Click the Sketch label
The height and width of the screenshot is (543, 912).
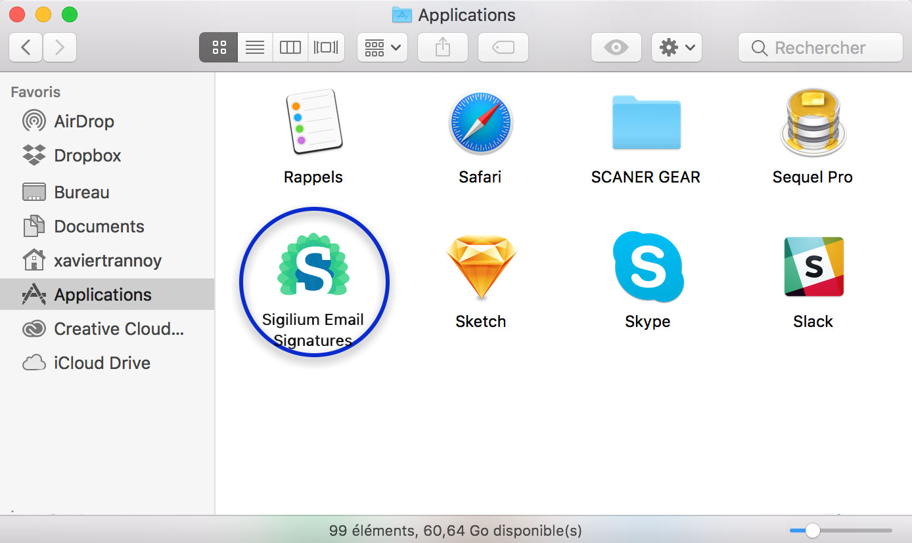(x=481, y=322)
